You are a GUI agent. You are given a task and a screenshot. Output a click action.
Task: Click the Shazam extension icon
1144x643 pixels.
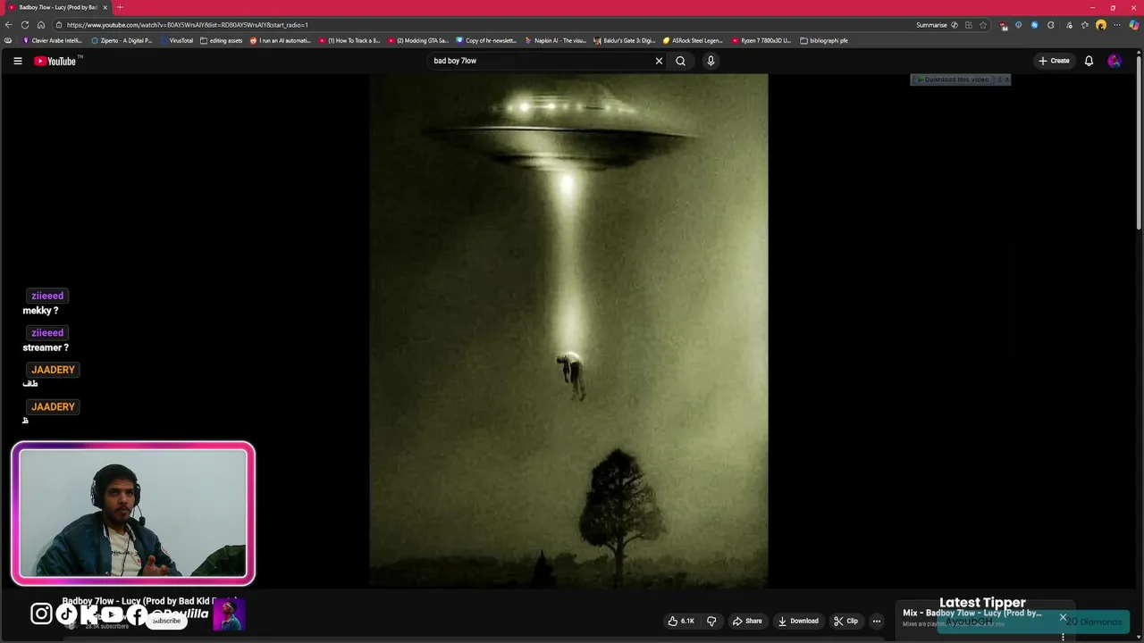coord(1034,25)
